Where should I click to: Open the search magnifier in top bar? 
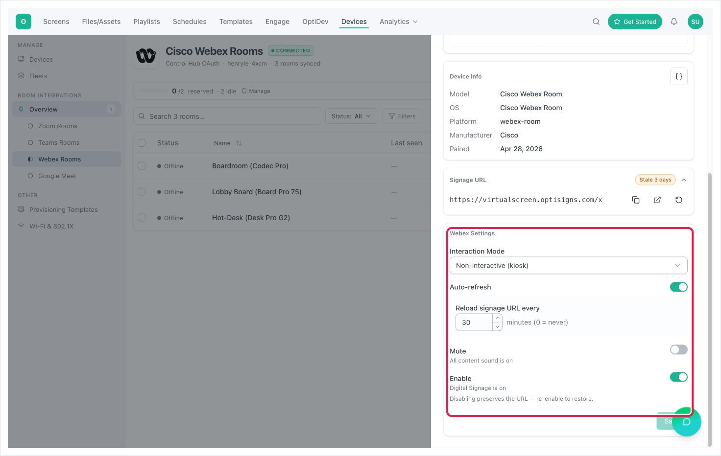pos(596,22)
